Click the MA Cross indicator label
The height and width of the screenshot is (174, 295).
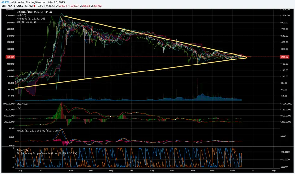22,104
